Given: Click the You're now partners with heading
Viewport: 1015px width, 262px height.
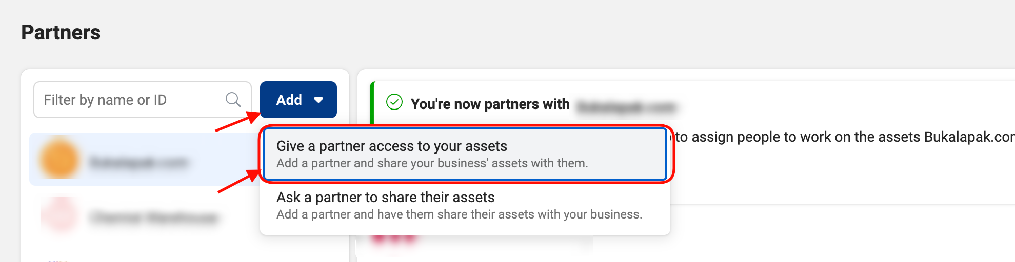Looking at the screenshot, I should [x=490, y=104].
